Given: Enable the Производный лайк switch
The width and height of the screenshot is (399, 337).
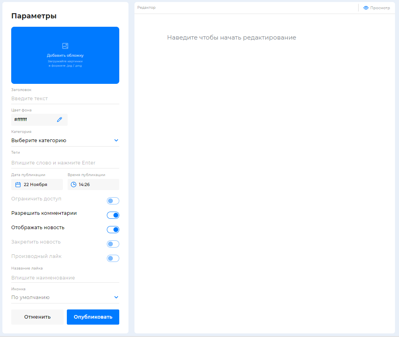Looking at the screenshot, I should click(x=113, y=258).
